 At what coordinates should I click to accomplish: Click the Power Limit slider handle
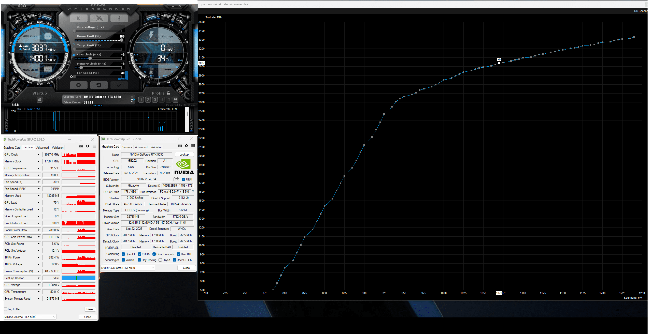[122, 40]
